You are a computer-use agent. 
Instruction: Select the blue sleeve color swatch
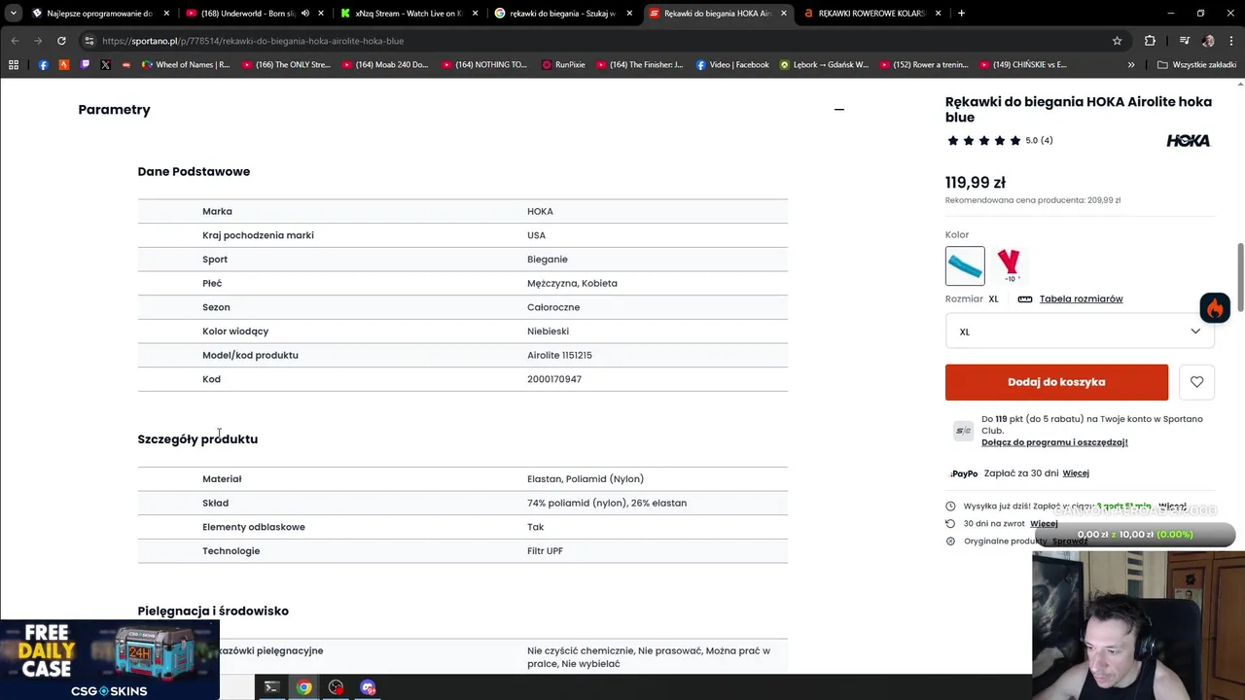pos(965,265)
